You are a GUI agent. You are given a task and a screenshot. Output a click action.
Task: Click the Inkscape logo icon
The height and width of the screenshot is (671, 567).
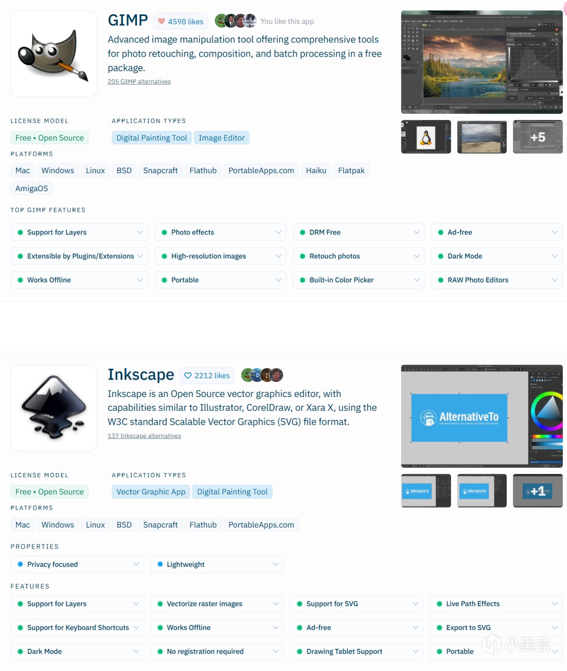pos(54,408)
